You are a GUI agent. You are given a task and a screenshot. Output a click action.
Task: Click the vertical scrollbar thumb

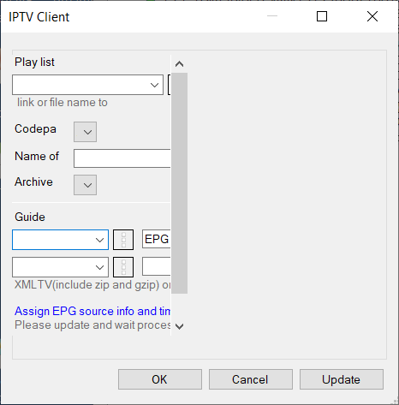[x=179, y=183]
